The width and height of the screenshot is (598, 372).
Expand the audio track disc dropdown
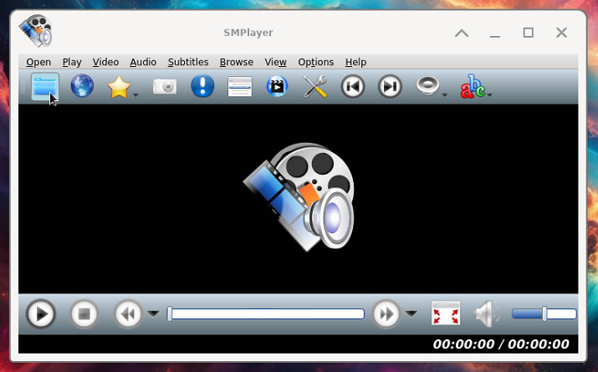pos(445,95)
